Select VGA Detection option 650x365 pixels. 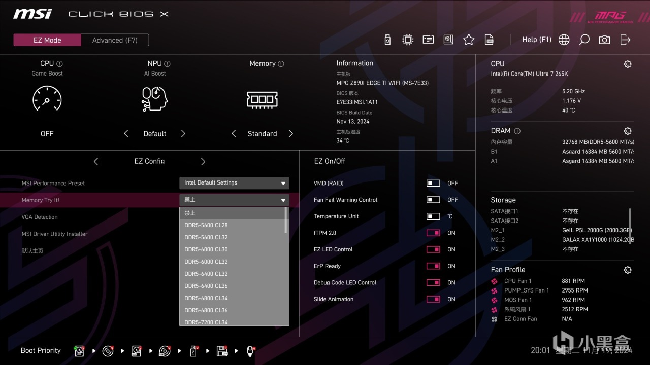point(40,217)
